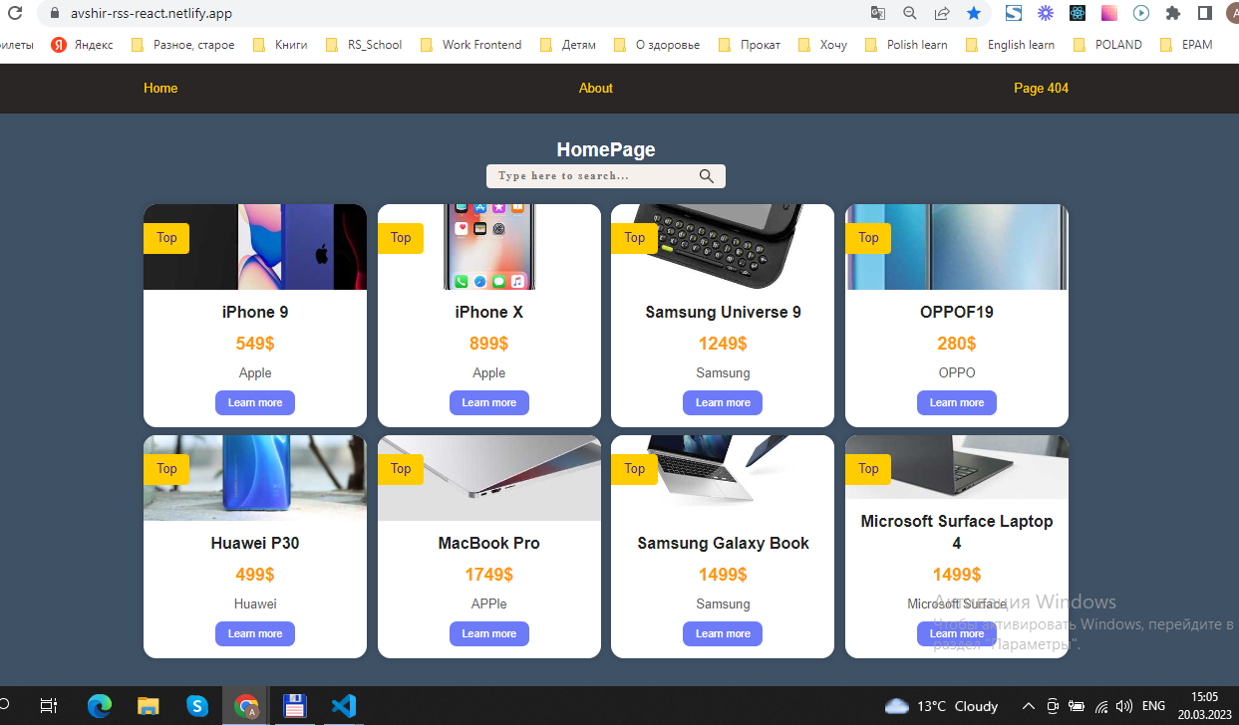Select the Samsung Universe 9 product image

coord(723,247)
